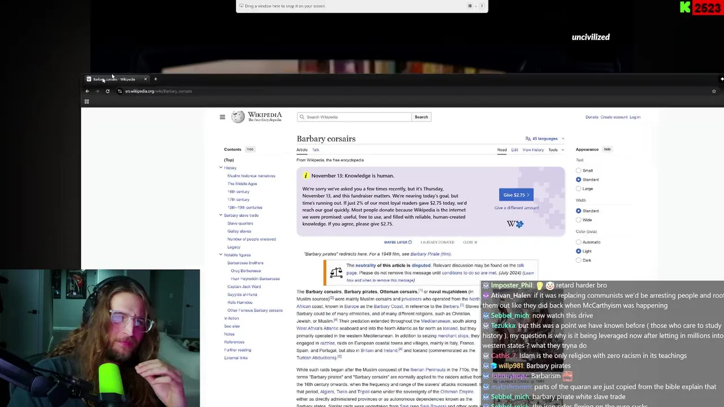Open the Barbary Pirate (film) link
Screen dimensions: 724x407
click(430, 254)
